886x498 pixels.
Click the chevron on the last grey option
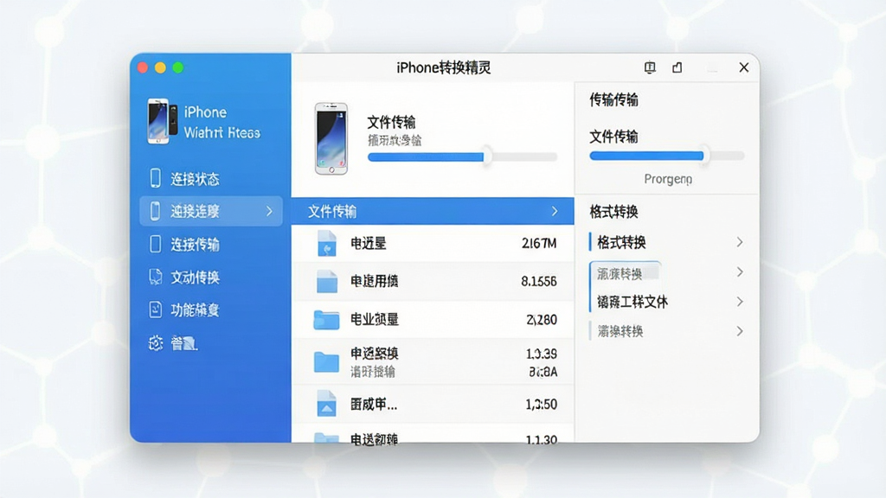pyautogui.click(x=740, y=331)
